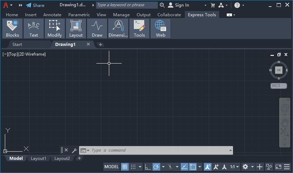Expand the Help menu dropdown arrow
Screen dimensions: 293x173
pyautogui.click(x=243, y=5)
